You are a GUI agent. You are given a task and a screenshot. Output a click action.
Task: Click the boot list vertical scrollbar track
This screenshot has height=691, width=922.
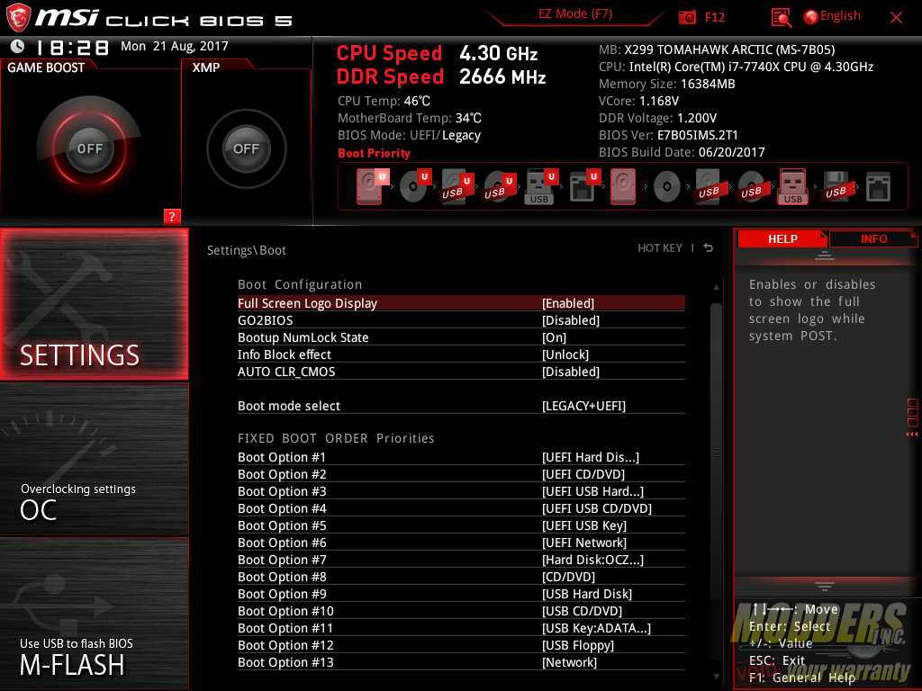pyautogui.click(x=716, y=482)
